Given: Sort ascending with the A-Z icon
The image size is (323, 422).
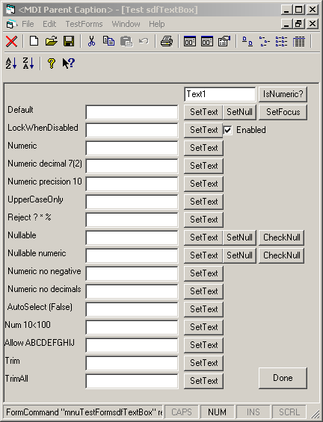Looking at the screenshot, I should tap(11, 63).
